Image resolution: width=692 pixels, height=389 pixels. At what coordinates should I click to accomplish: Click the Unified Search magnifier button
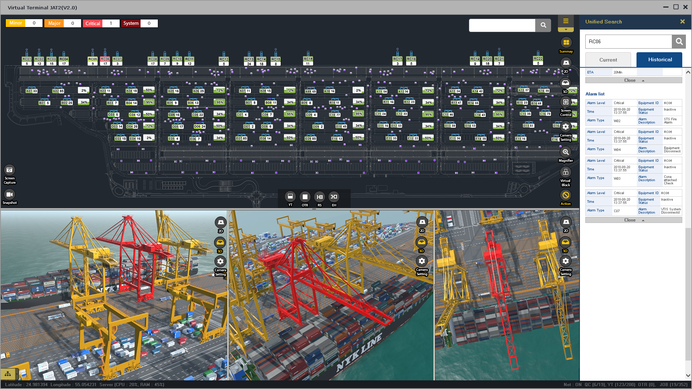point(679,41)
